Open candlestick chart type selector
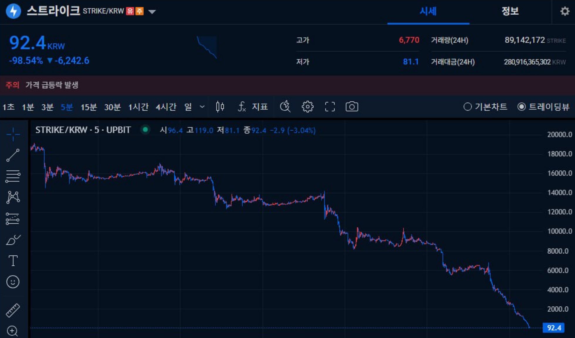Screen dimensions: 575x338 pos(220,107)
